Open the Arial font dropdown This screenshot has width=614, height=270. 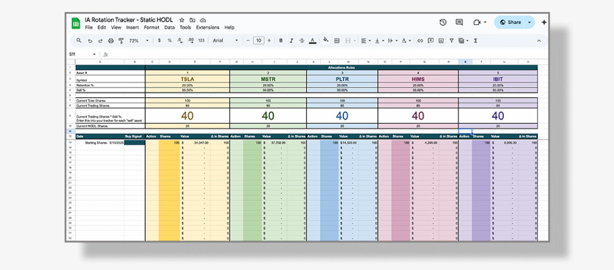225,40
